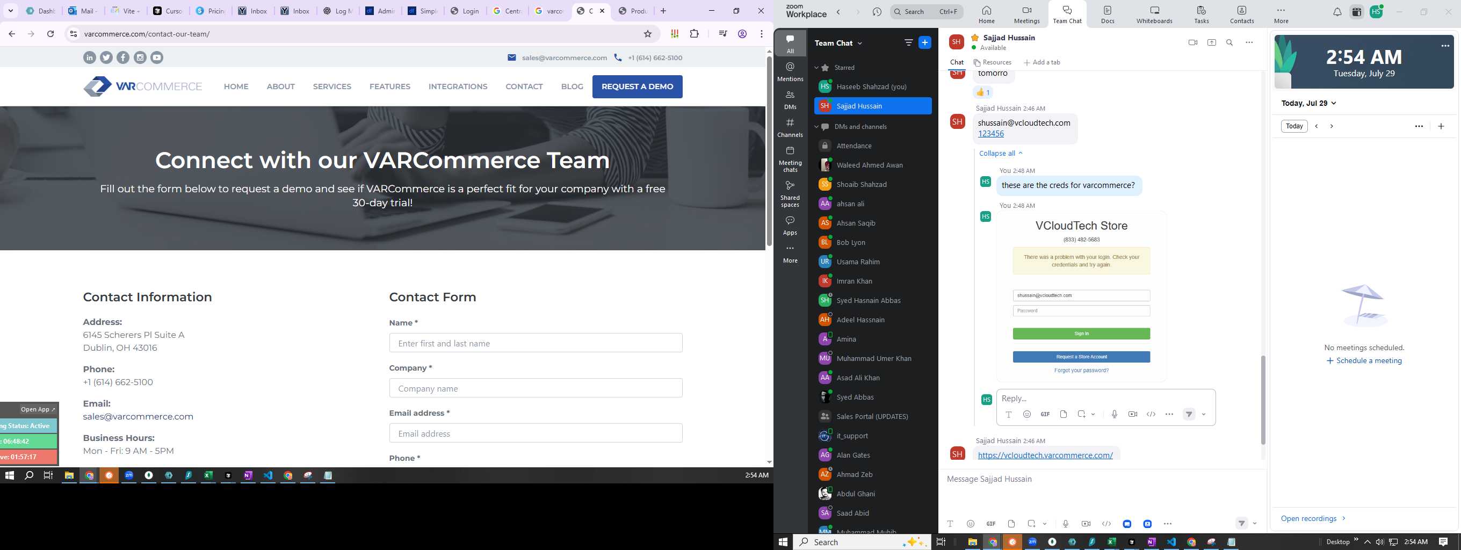Reload the VARCommerce page

coord(50,34)
